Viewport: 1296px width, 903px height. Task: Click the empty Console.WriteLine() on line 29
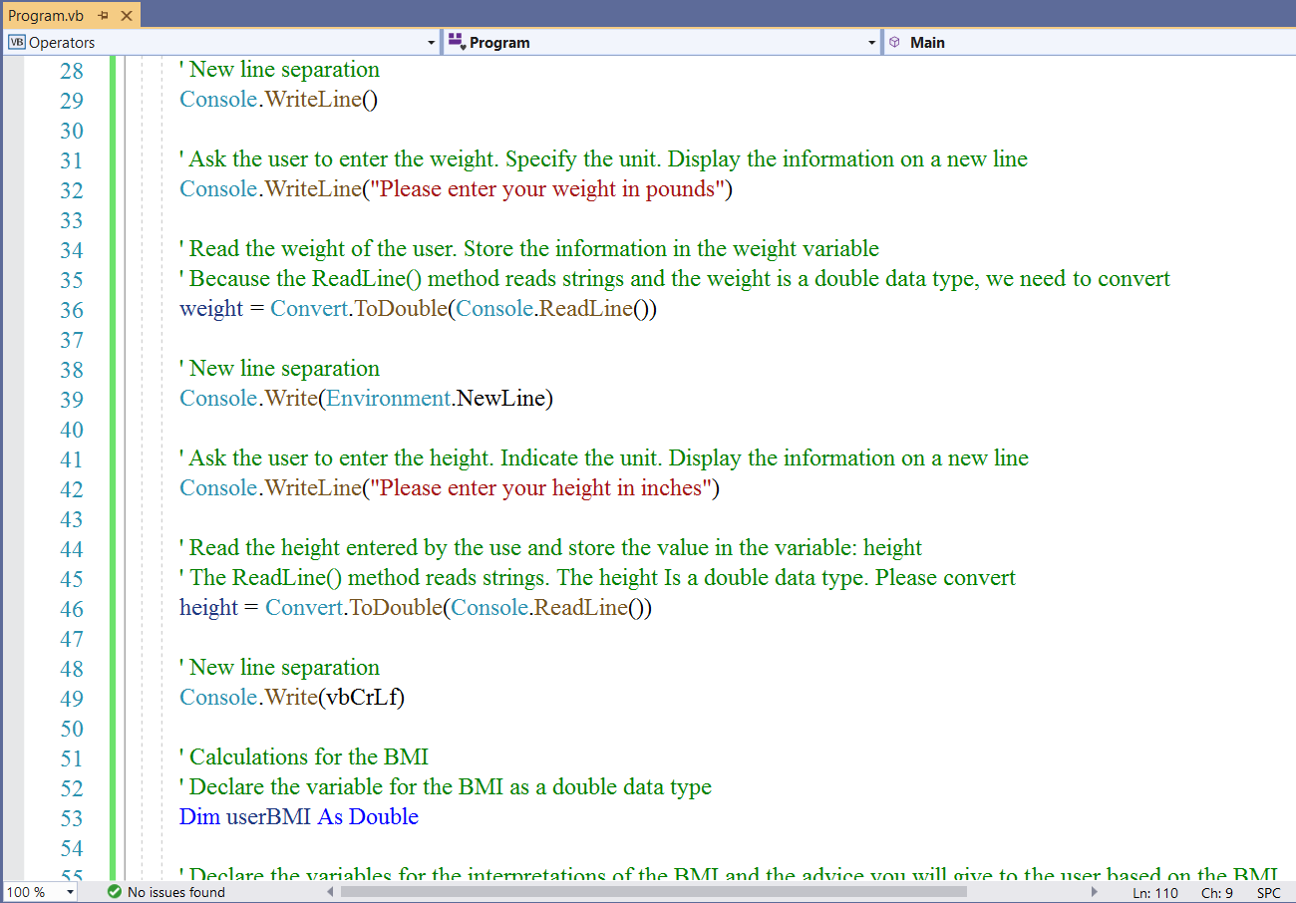point(279,100)
